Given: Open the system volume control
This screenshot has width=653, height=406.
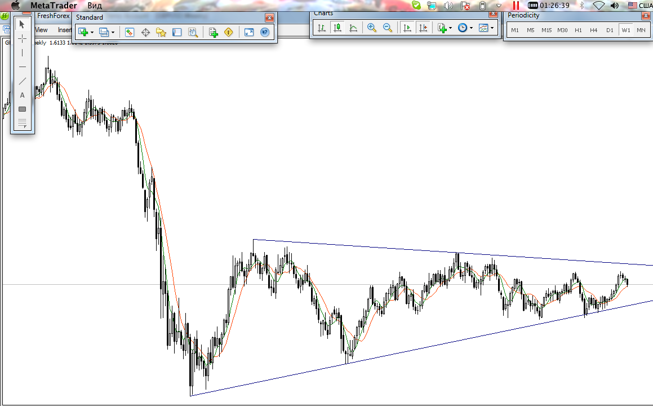Looking at the screenshot, I should 614,6.
